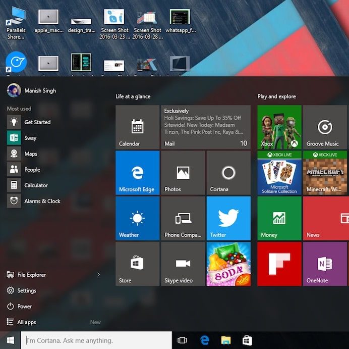
Task: Open the Power options menu
Action: point(24,306)
